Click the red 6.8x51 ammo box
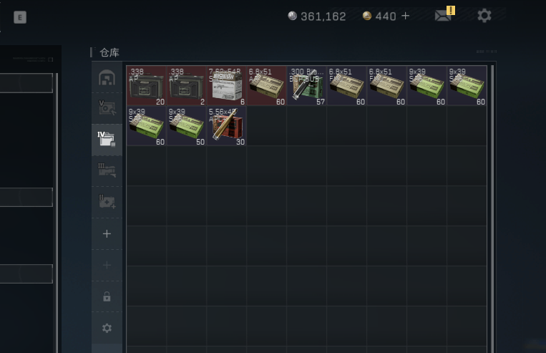 click(267, 86)
